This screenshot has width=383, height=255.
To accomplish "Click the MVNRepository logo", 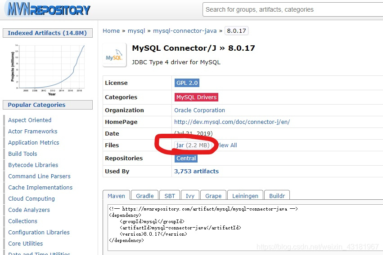I will tap(48, 9).
